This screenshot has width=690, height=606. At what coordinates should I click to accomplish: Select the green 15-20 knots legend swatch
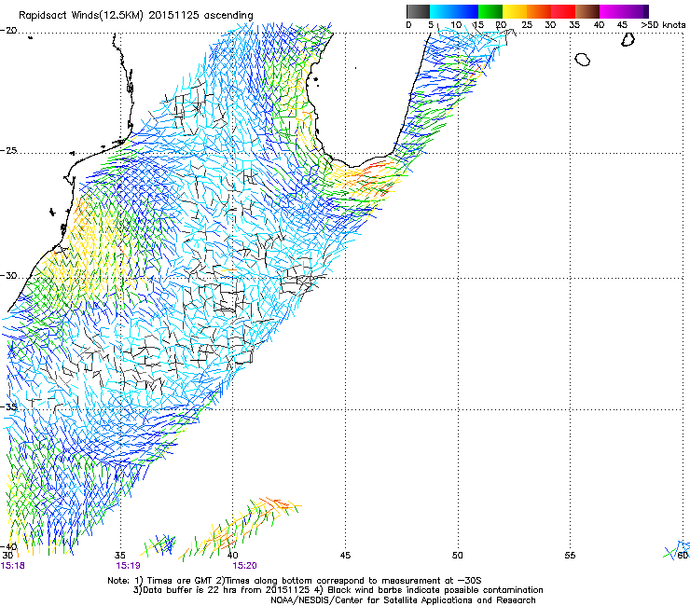coord(490,11)
